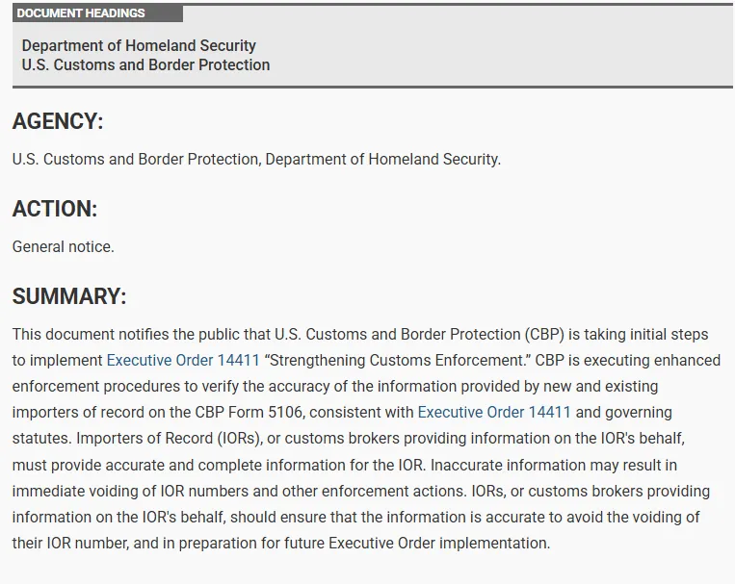Image resolution: width=735 pixels, height=584 pixels.
Task: Click the Department of Homeland Security heading
Action: pos(139,45)
